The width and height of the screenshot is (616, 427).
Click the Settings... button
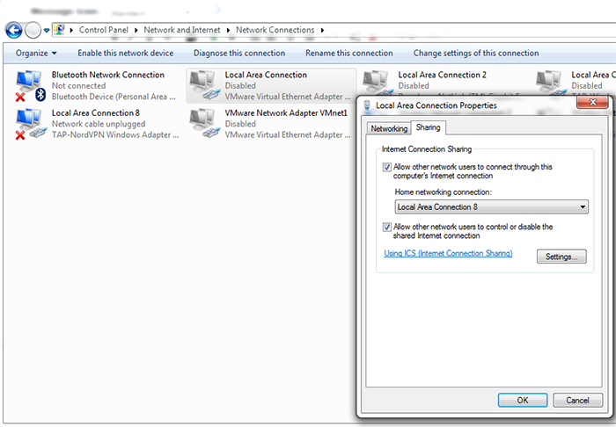(561, 257)
